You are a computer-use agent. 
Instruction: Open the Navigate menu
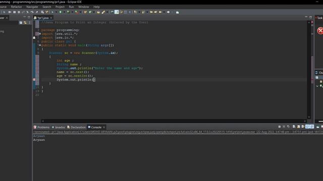click(32, 7)
